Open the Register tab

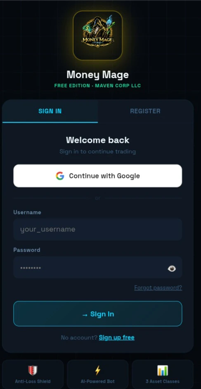point(145,111)
